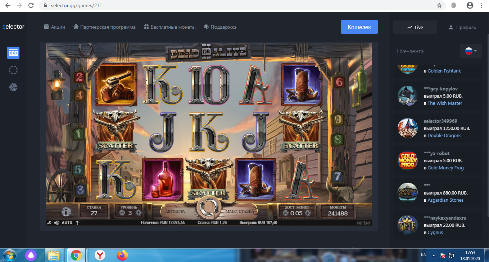Expand the language flag dropdown
Image resolution: width=489 pixels, height=262 pixels.
(471, 51)
